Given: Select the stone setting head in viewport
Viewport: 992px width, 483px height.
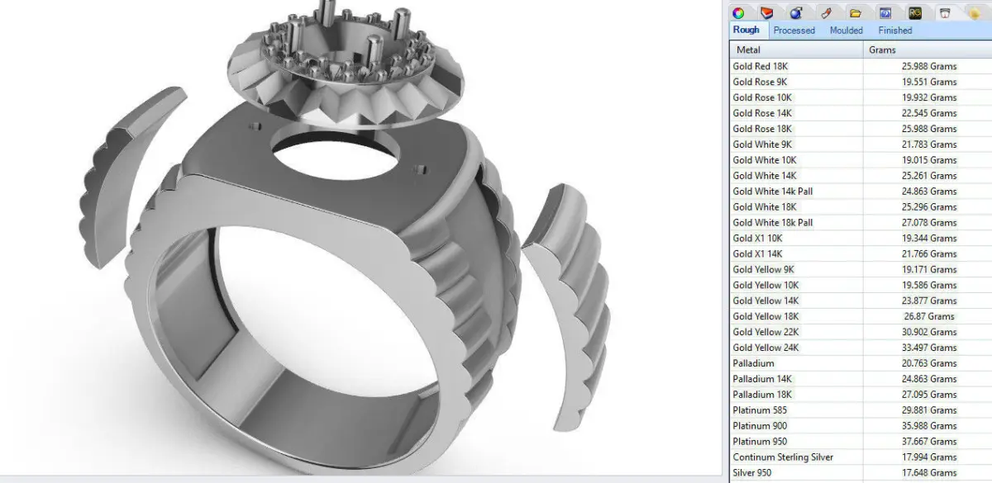Looking at the screenshot, I should [x=347, y=62].
